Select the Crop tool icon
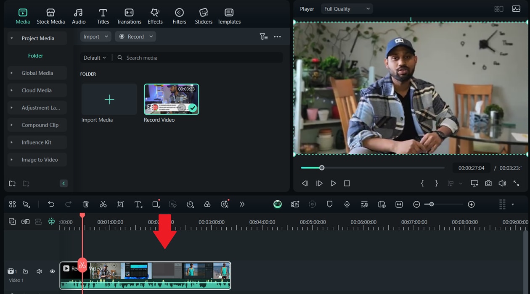Screen dimensions: 530x294 pos(120,205)
